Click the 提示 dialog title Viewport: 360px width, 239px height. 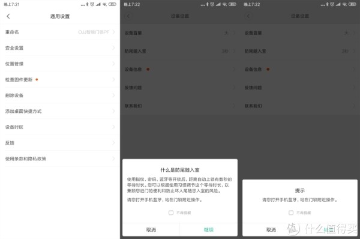click(300, 190)
